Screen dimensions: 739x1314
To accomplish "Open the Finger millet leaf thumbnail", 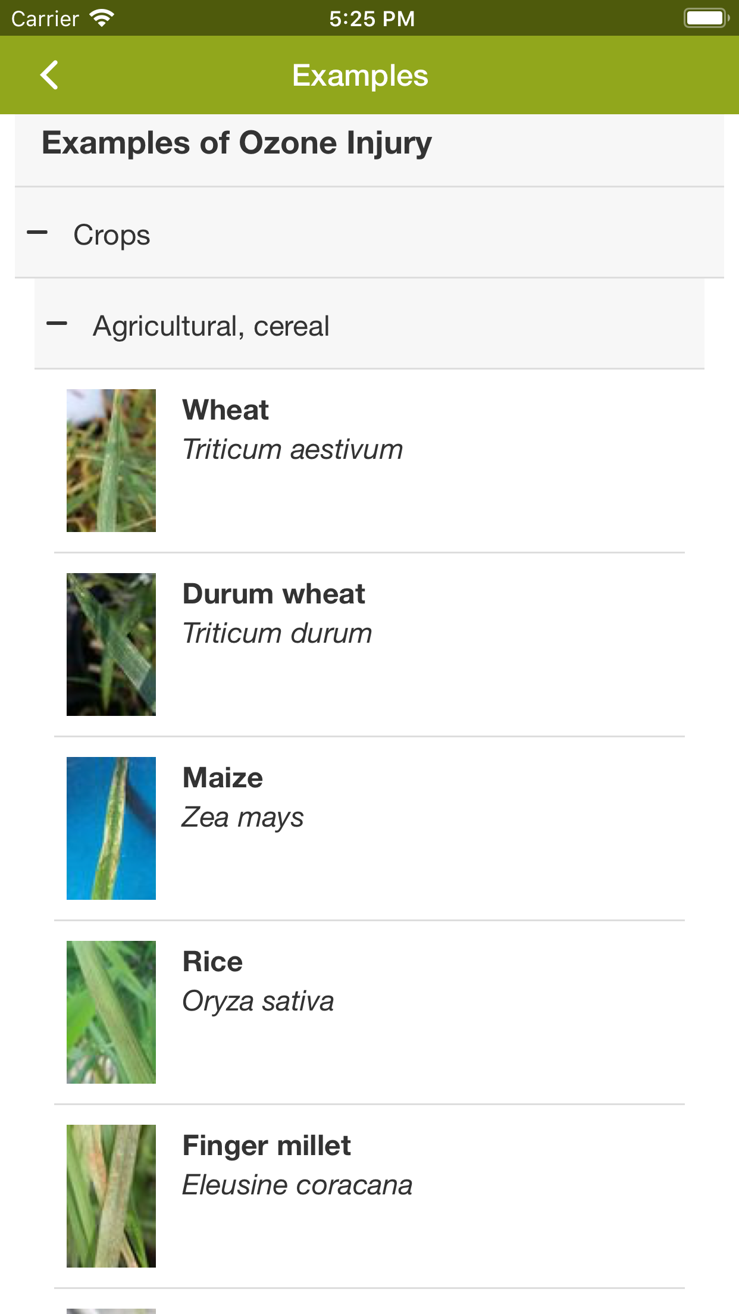I will [x=111, y=1196].
